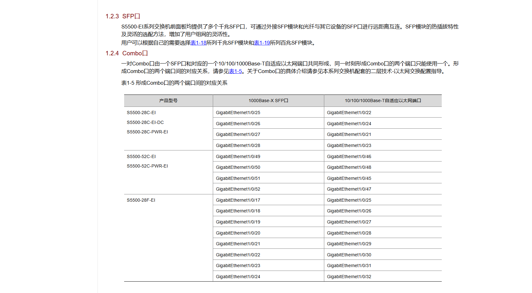
Task: Select the 1000Base-X SFP口 column header
Action: tap(268, 101)
